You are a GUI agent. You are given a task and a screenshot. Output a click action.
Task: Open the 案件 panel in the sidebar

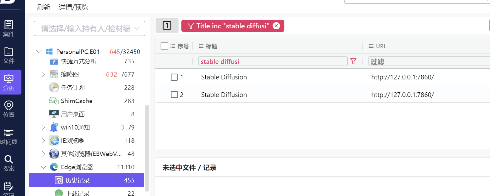pyautogui.click(x=9, y=28)
